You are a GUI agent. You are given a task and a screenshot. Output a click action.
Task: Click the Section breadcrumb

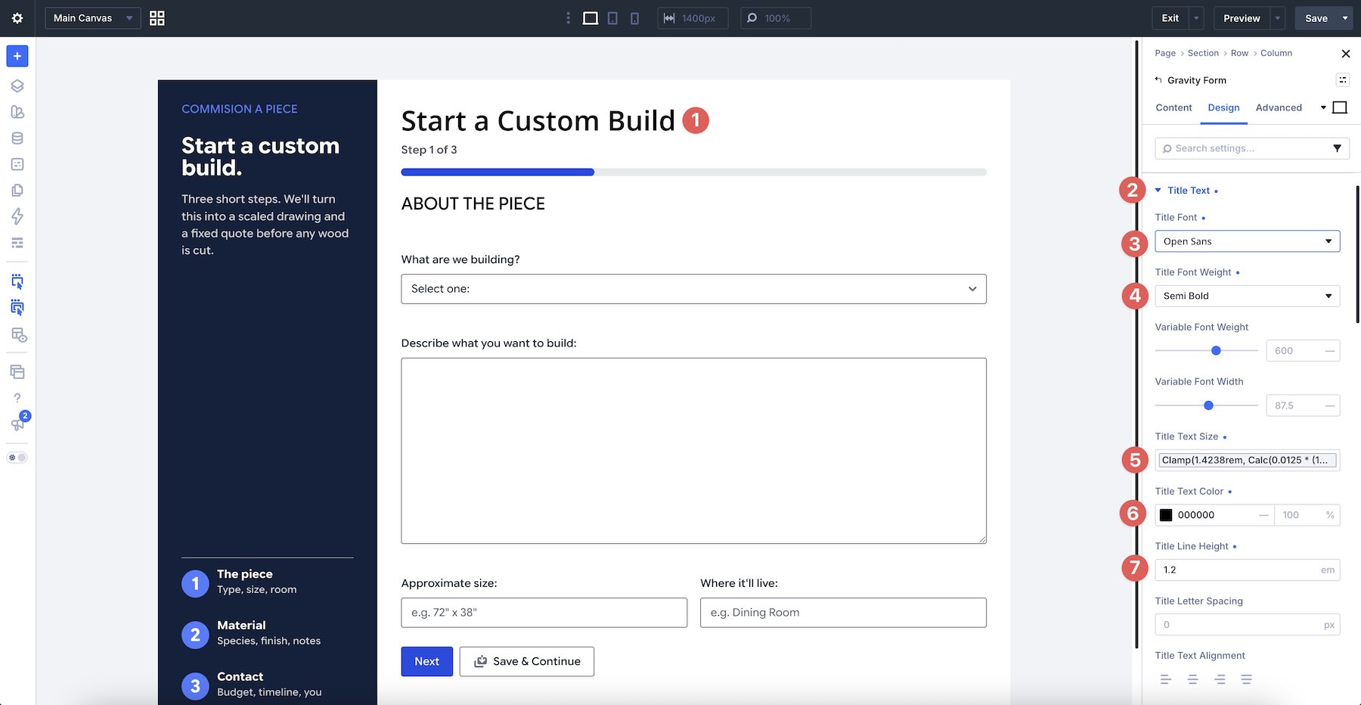1203,53
